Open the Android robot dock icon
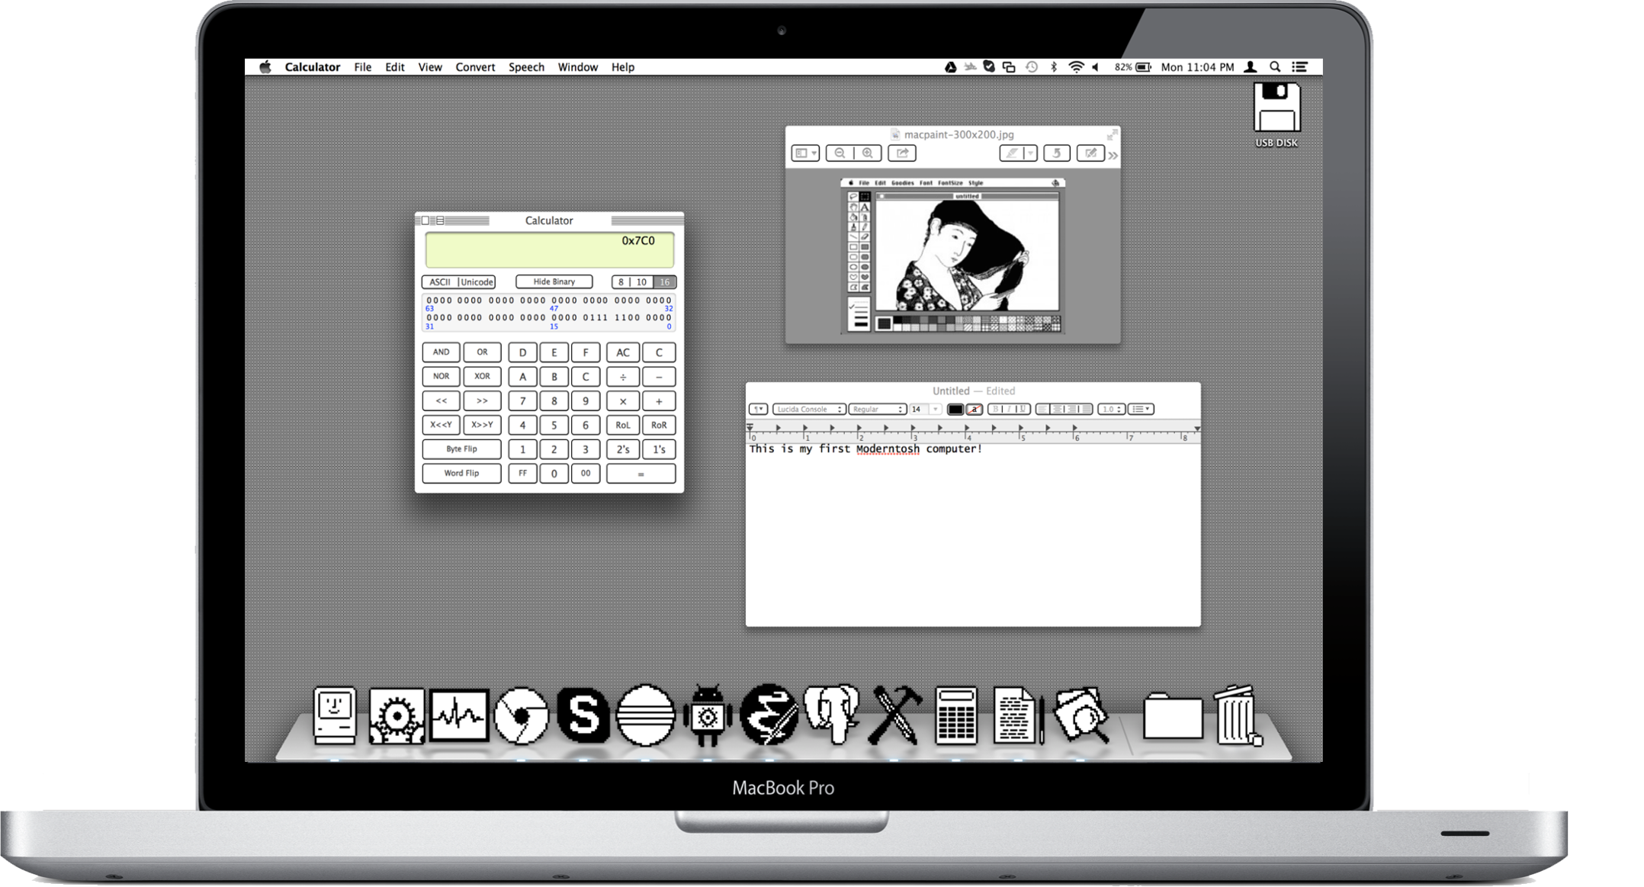Viewport: 1644px width, 887px height. (708, 715)
